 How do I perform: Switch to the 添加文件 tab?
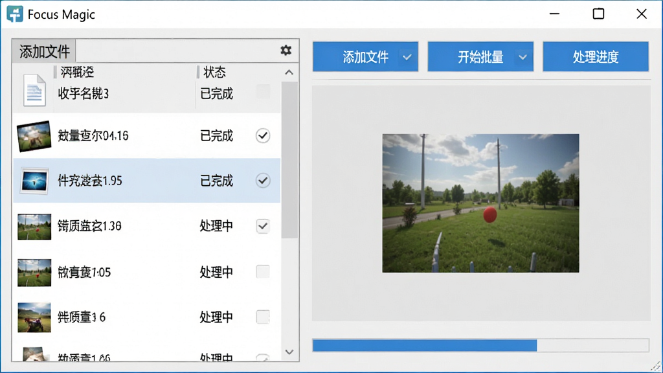pos(44,51)
